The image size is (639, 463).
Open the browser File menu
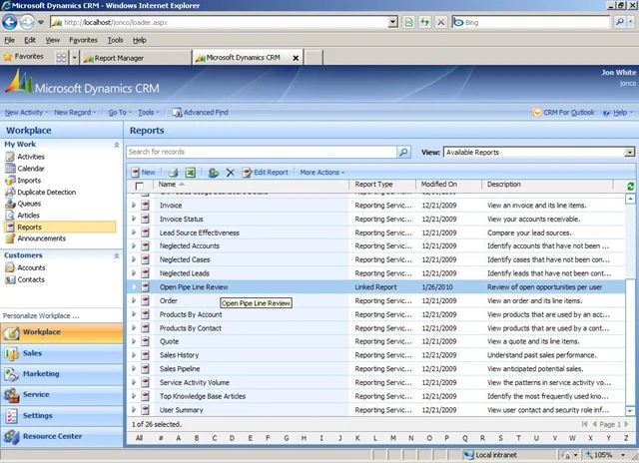[9, 40]
